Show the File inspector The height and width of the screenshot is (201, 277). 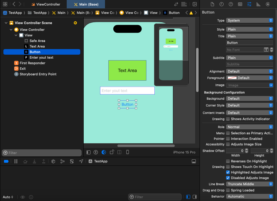[x=212, y=4]
